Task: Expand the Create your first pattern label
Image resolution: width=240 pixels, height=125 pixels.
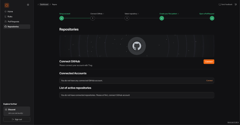Action: tap(169, 14)
